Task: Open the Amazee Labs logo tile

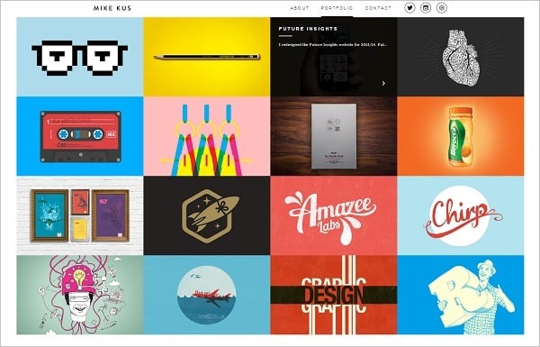Action: (334, 215)
